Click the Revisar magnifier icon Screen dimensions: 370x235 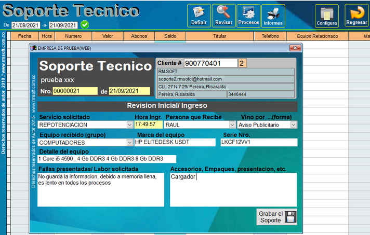223,16
